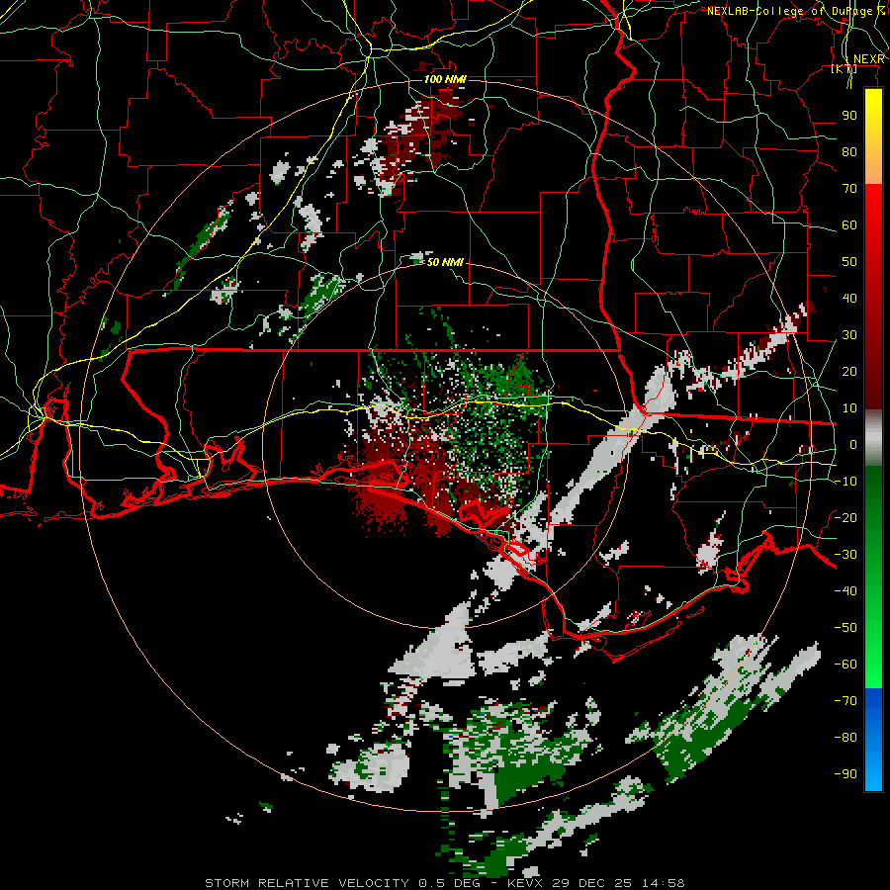Click the -10 value on velocity scale

(845, 482)
